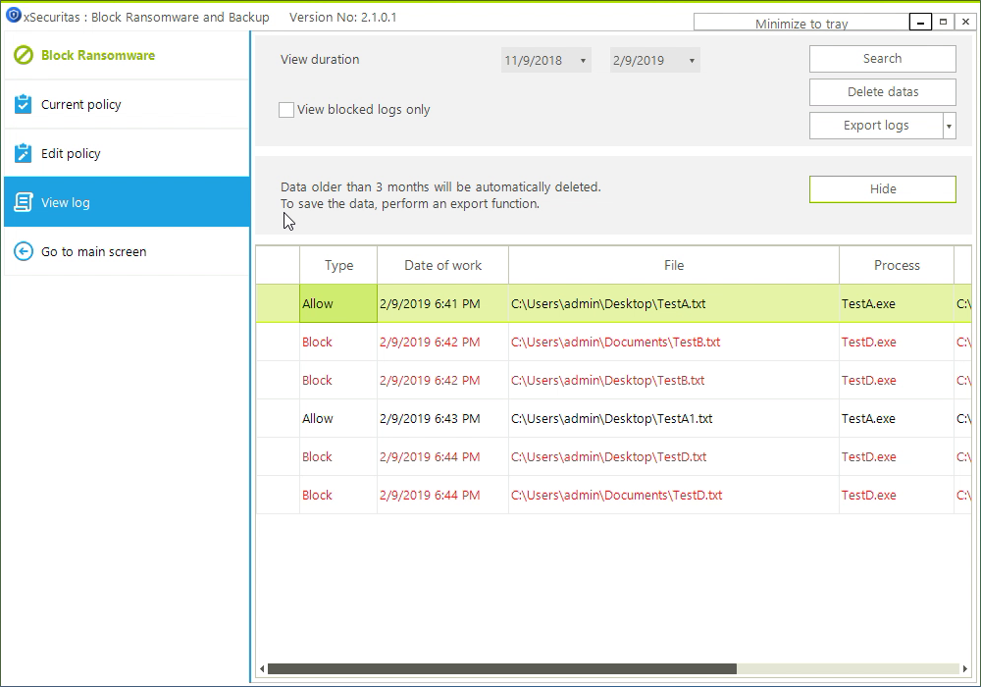Viewport: 981px width, 687px height.
Task: Click Allow type in the TestA1.txt row
Action: (338, 419)
